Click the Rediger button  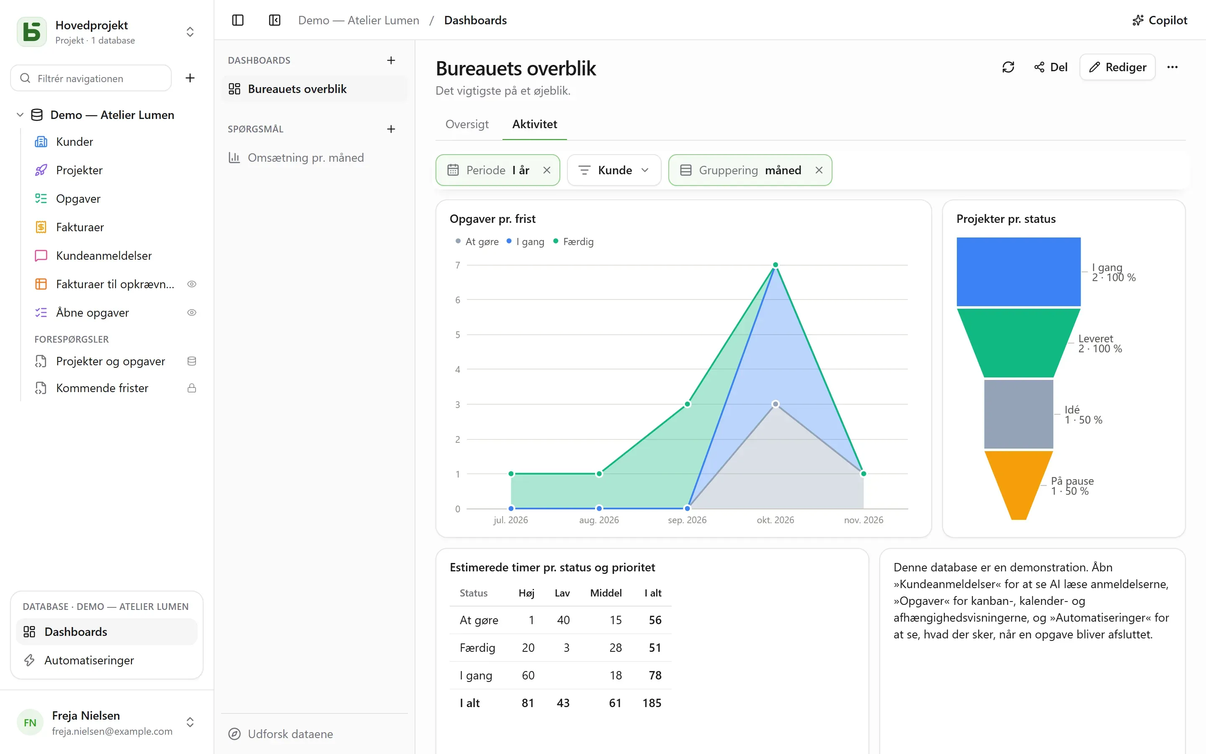(x=1117, y=67)
